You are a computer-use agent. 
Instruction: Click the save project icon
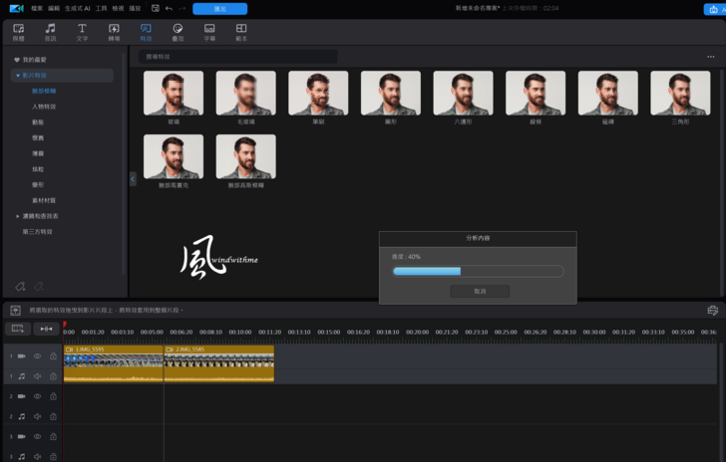pos(155,8)
